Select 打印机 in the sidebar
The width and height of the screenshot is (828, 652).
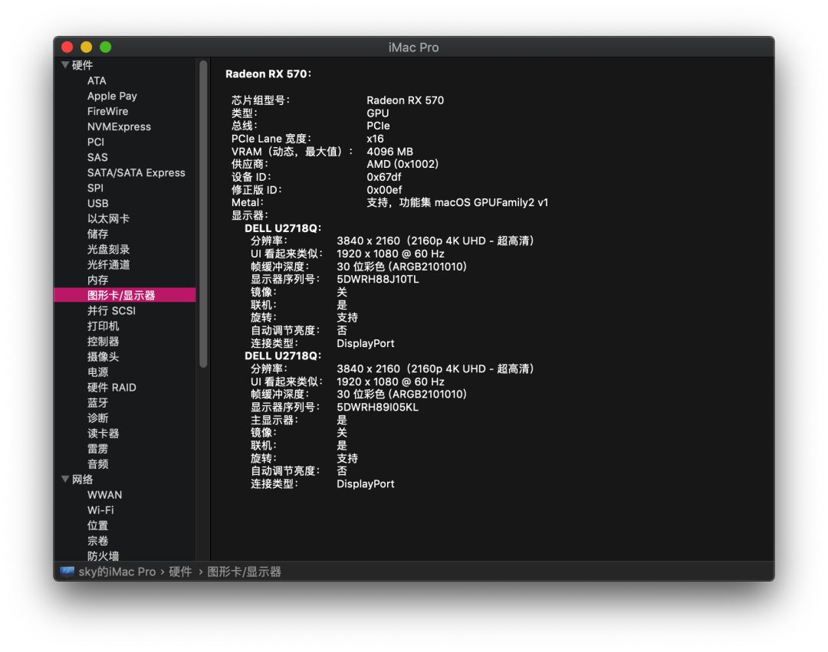click(103, 326)
